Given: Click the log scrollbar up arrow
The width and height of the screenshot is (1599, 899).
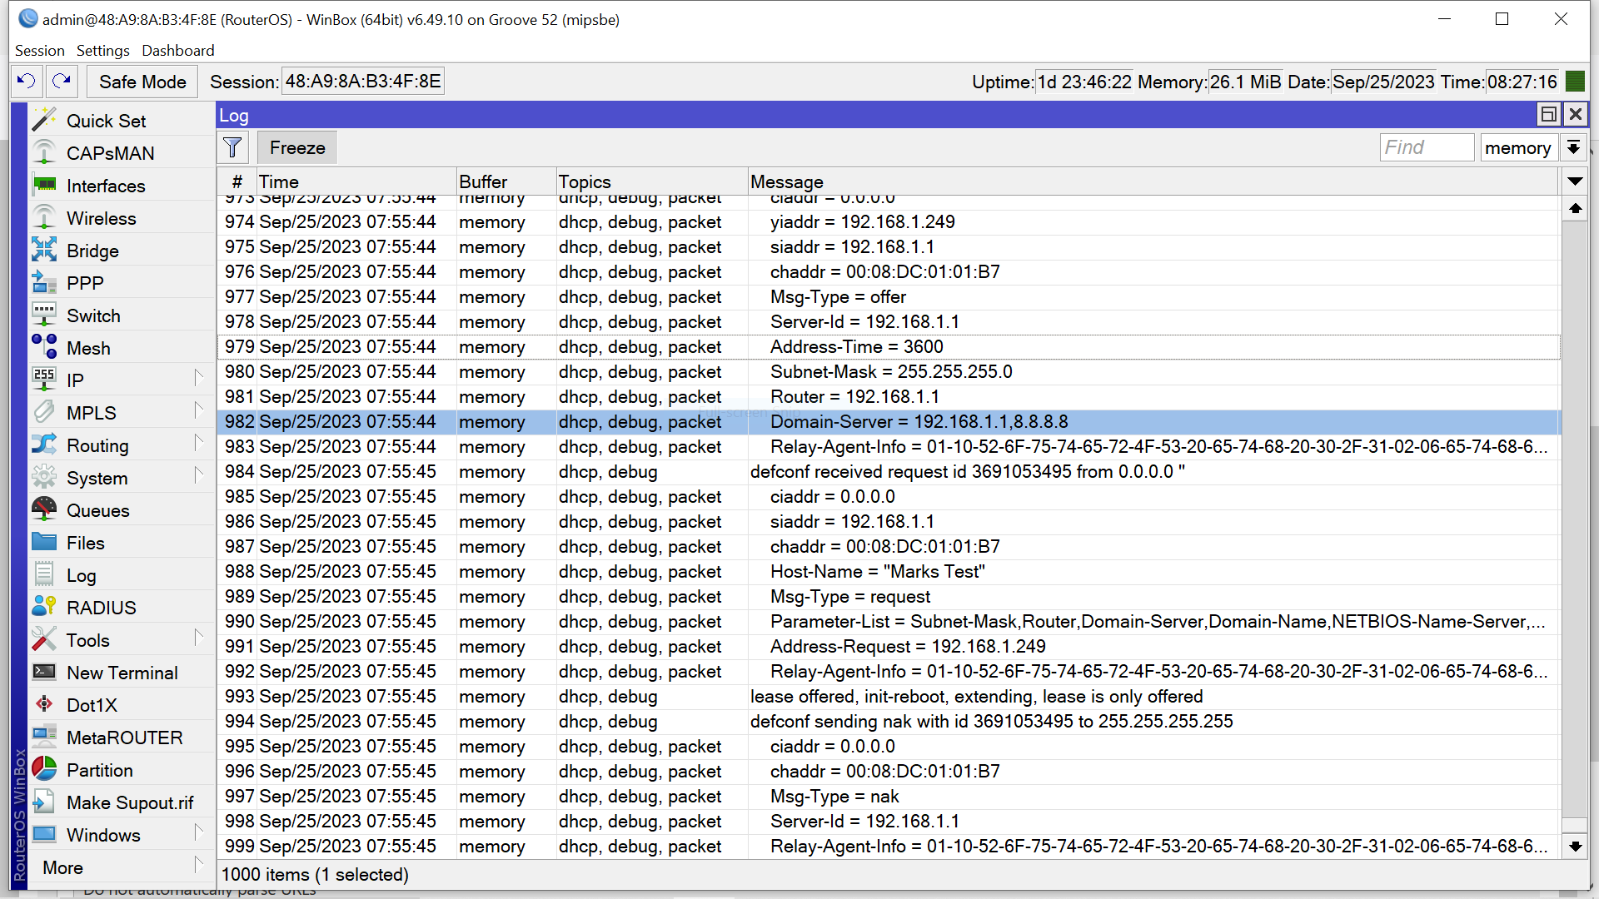Looking at the screenshot, I should (1575, 209).
